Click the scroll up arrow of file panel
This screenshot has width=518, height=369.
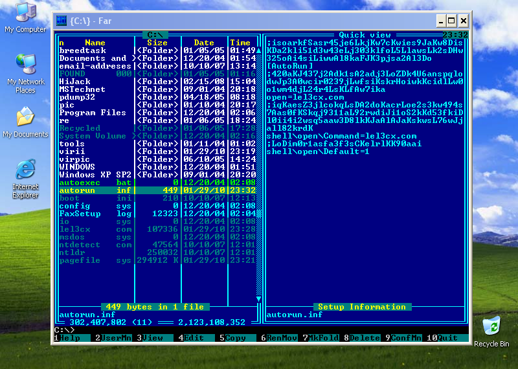click(258, 50)
